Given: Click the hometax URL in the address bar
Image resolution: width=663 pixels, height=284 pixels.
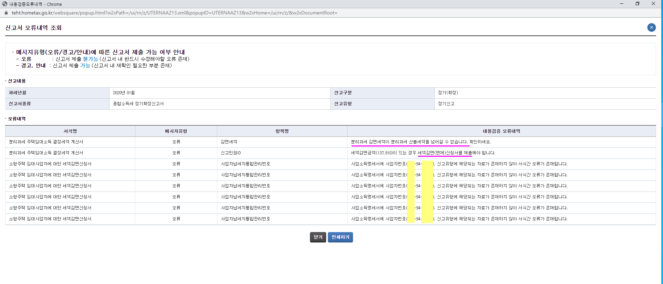Looking at the screenshot, I should pos(174,13).
